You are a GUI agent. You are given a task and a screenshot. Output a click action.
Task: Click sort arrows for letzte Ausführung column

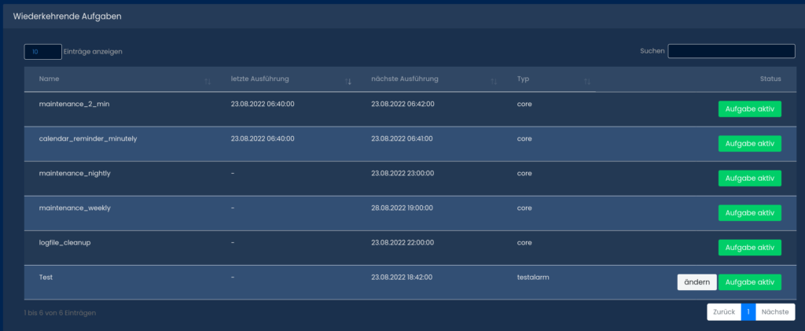(x=347, y=82)
